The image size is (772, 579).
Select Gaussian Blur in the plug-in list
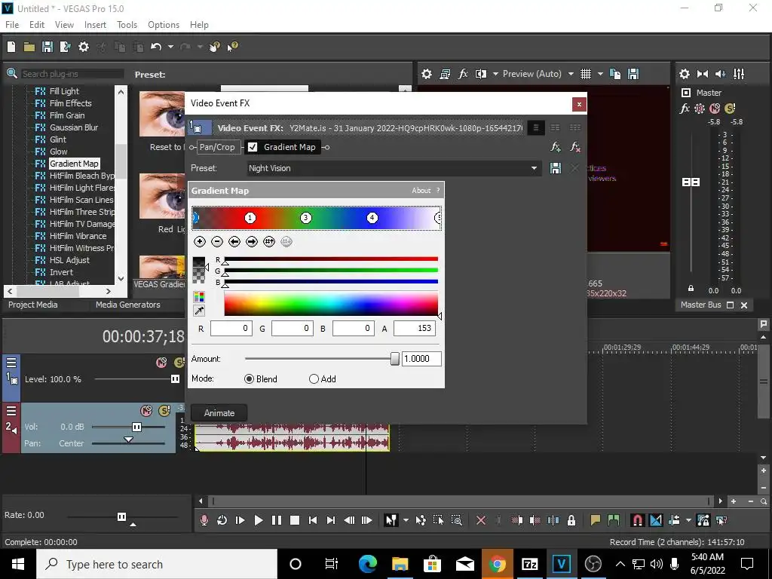74,127
